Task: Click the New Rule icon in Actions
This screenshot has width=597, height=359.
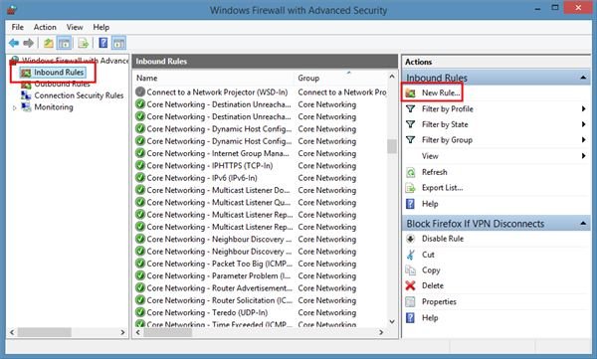Action: pyautogui.click(x=410, y=92)
